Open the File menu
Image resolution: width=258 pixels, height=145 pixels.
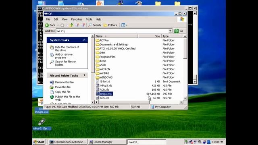pyautogui.click(x=48, y=19)
